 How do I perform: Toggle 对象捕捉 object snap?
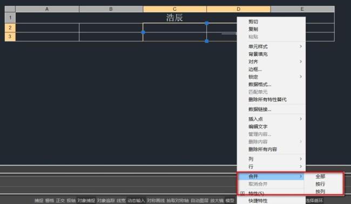86,200
